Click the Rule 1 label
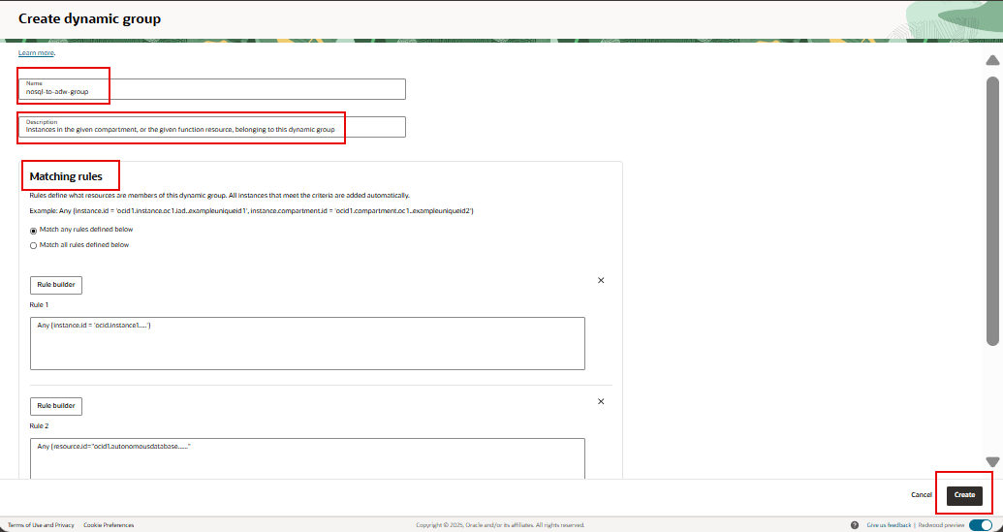Viewport: 1003px width, 532px height. coord(39,304)
